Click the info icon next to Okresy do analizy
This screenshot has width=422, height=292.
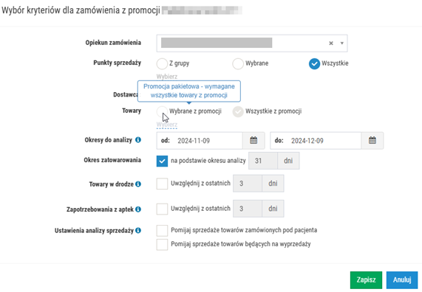click(138, 139)
